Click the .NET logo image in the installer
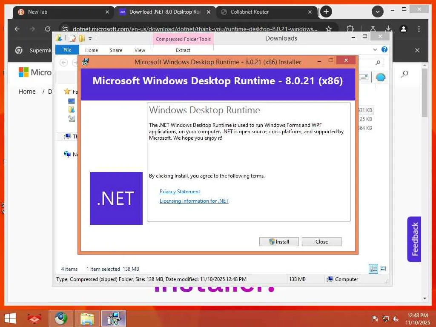 click(x=116, y=198)
